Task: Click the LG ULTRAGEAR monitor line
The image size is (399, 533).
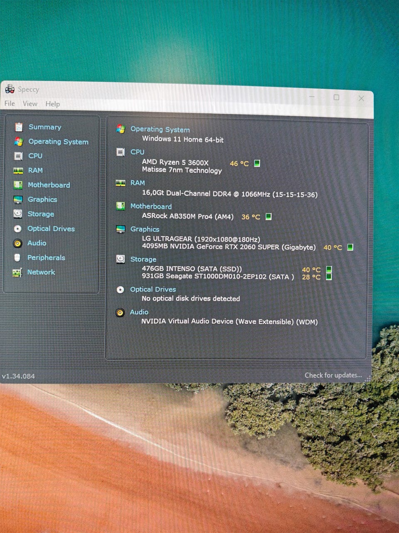Action: point(201,239)
